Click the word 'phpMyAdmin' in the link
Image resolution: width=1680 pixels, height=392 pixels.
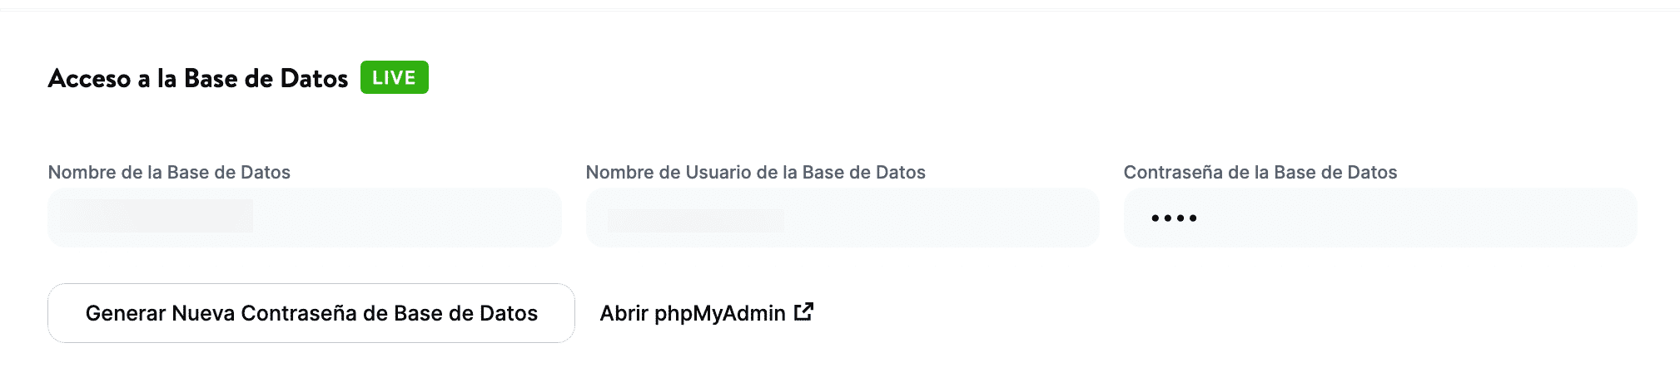click(719, 313)
